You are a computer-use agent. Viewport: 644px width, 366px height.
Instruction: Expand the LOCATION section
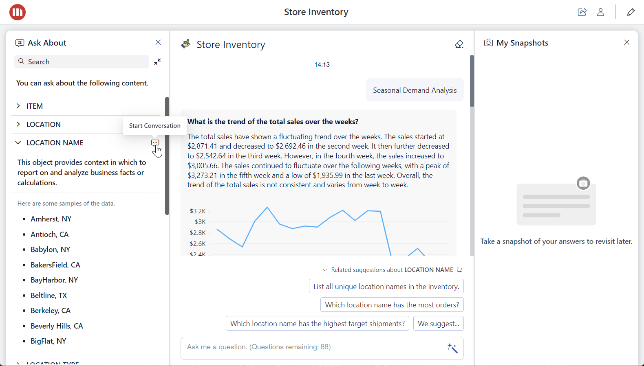(x=18, y=125)
